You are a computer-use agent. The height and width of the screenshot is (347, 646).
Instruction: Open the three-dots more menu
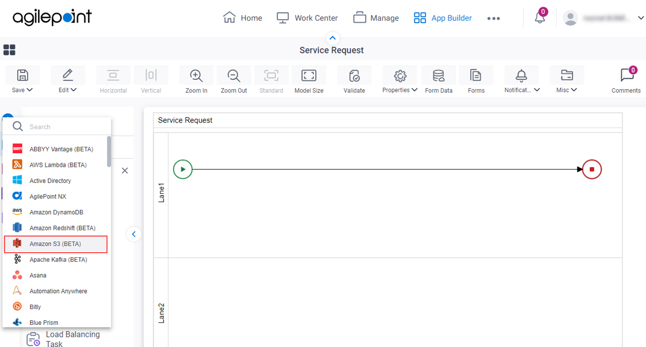[494, 18]
